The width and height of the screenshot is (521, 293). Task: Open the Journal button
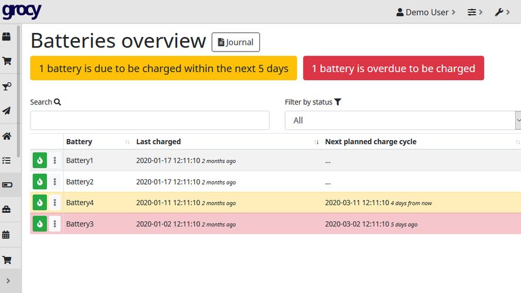coord(235,42)
